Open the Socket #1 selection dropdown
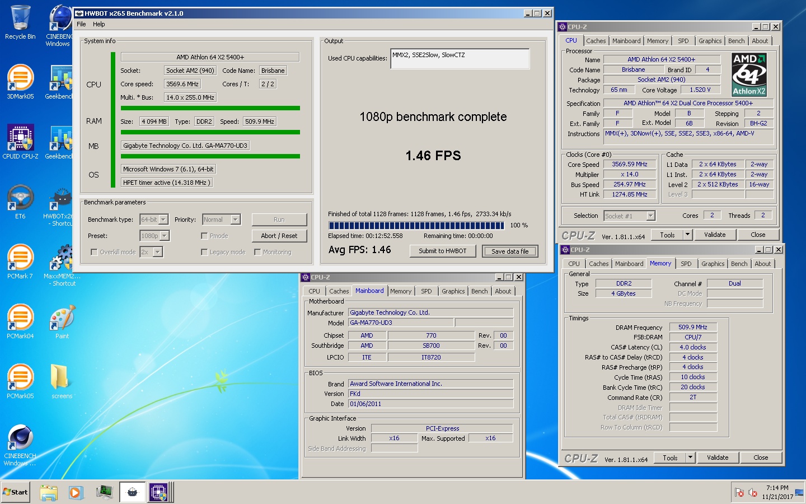 [x=650, y=216]
